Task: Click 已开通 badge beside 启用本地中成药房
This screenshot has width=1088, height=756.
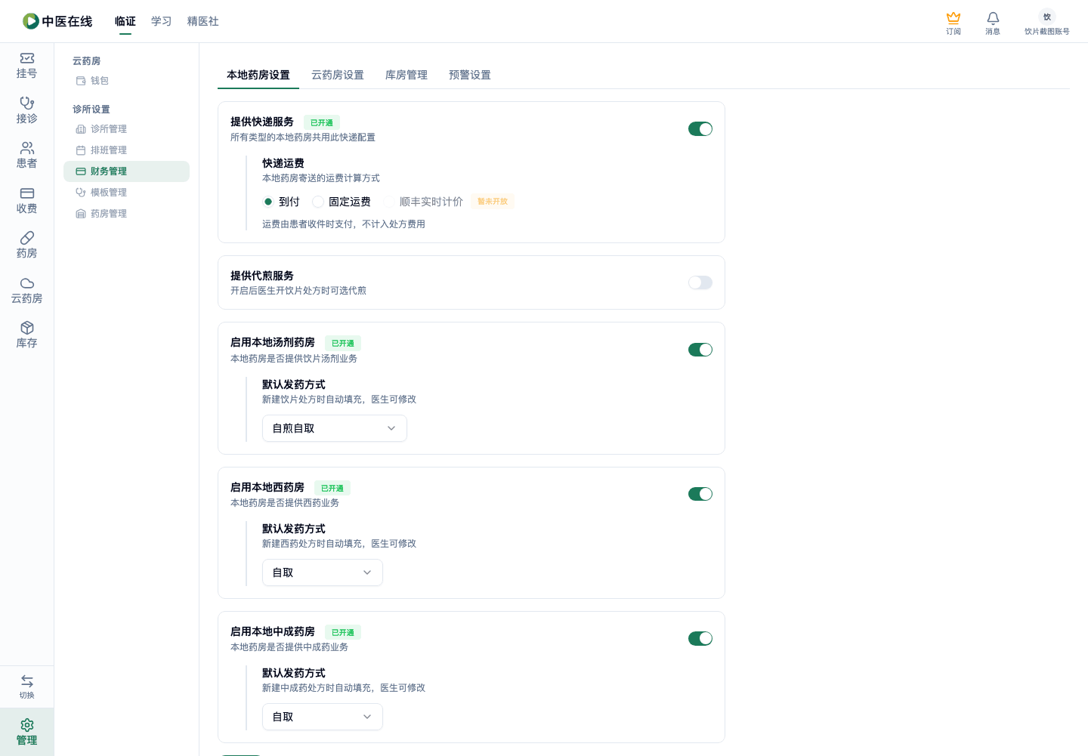Action: coord(343,632)
